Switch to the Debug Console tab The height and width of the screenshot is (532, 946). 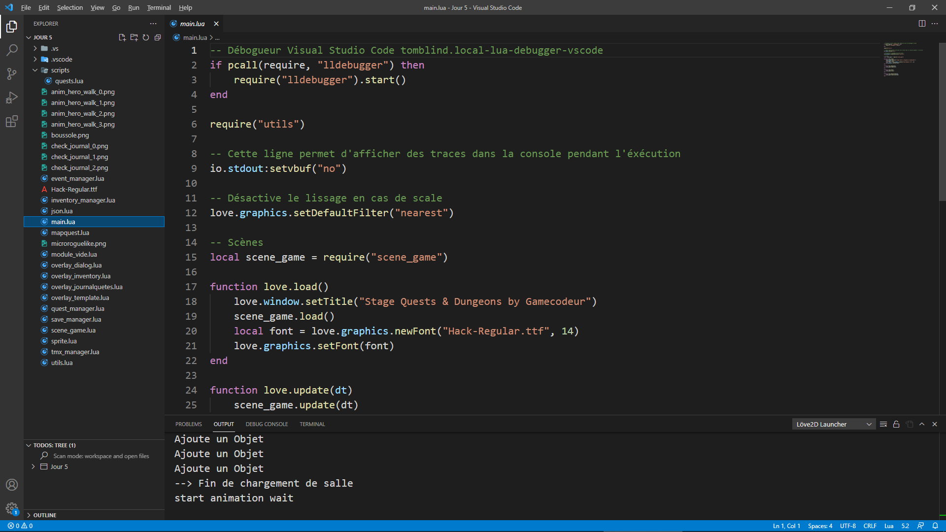pos(267,424)
